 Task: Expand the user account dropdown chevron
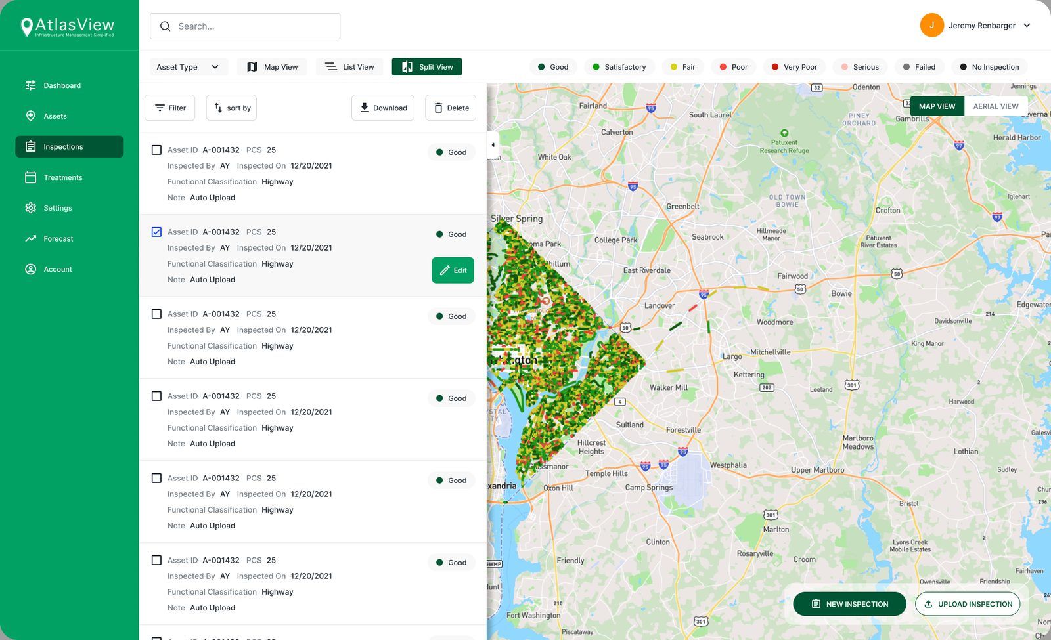point(1027,26)
